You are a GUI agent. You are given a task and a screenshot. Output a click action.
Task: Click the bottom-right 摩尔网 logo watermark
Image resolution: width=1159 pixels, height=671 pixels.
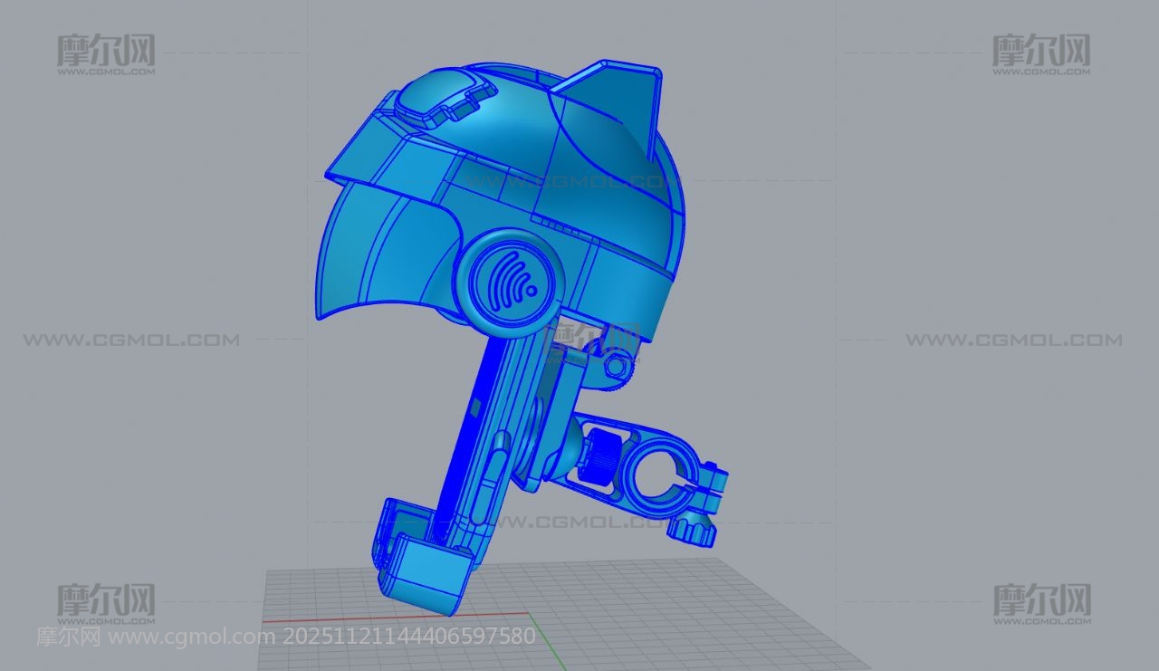point(1041,602)
